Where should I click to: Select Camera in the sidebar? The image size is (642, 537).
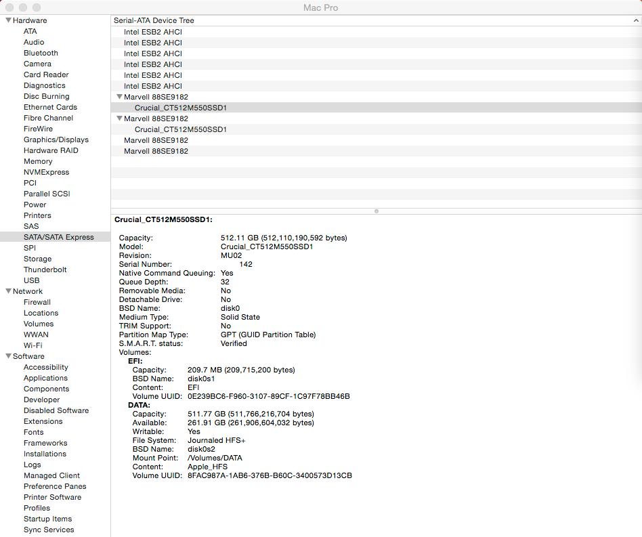click(38, 64)
